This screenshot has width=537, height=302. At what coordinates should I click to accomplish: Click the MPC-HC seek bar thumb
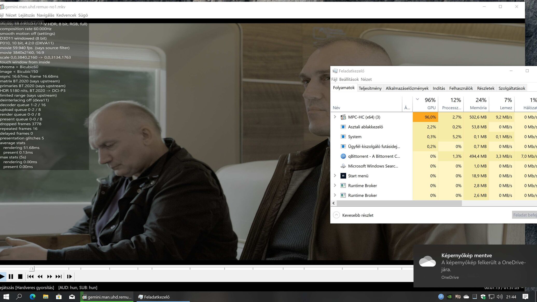click(x=32, y=269)
